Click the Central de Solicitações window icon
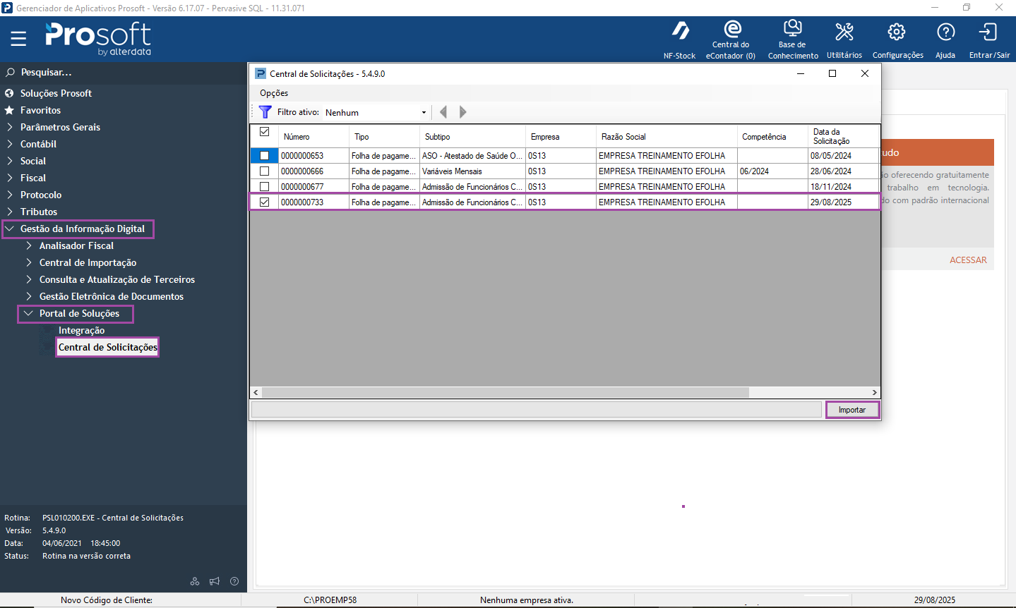The width and height of the screenshot is (1016, 608). 261,73
